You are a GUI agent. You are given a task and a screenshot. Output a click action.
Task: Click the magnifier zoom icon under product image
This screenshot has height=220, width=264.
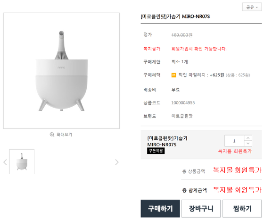(52, 135)
